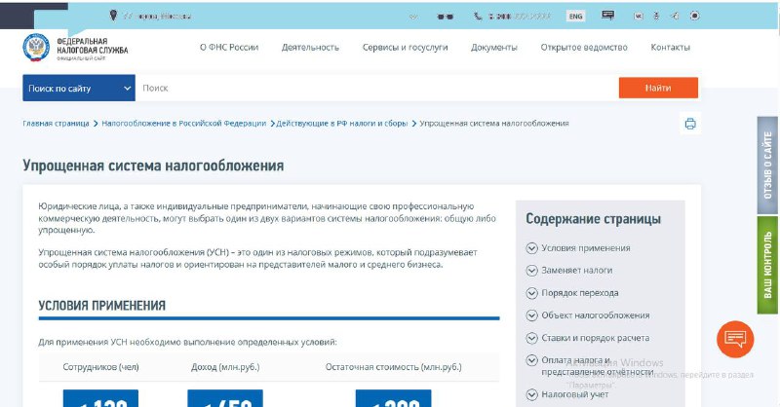Click the phone handset icon

pos(478,17)
